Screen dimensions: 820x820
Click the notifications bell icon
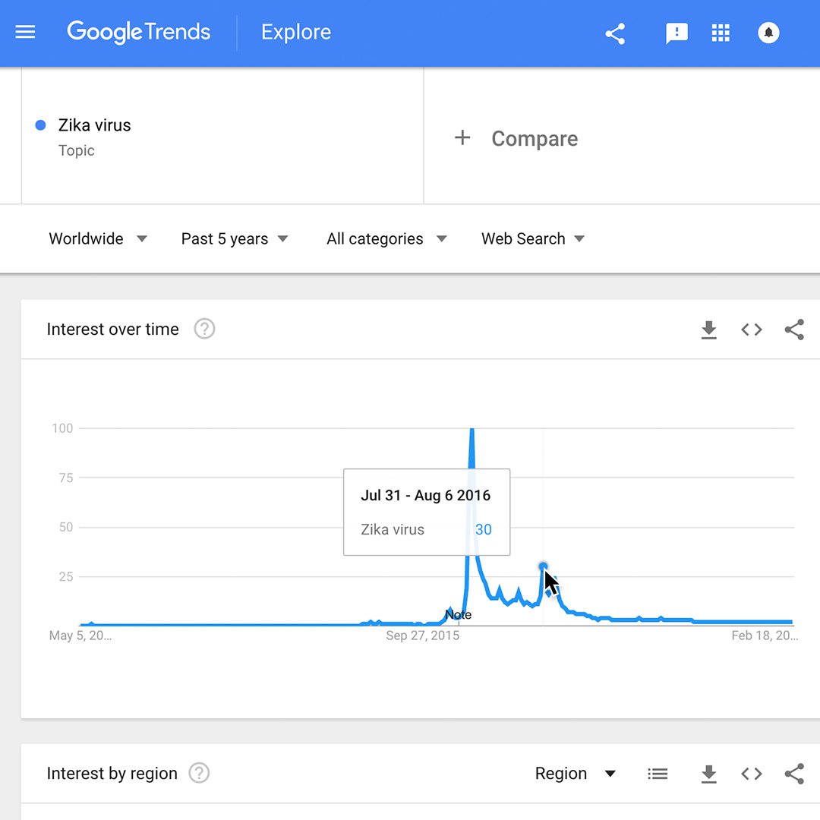[768, 33]
